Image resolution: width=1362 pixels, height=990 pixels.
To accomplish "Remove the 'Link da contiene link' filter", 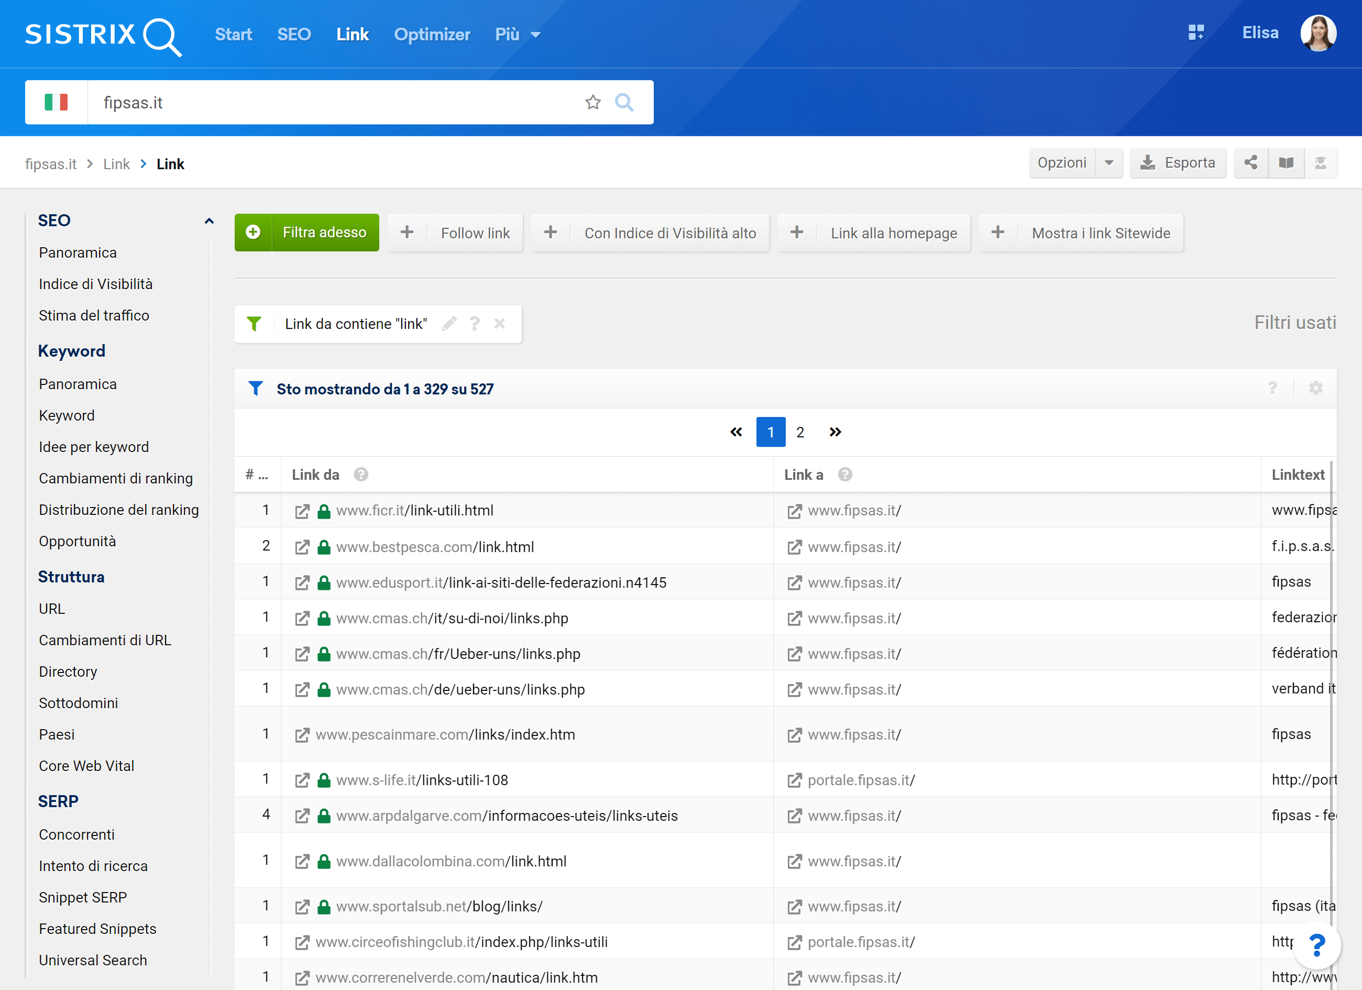I will [499, 324].
